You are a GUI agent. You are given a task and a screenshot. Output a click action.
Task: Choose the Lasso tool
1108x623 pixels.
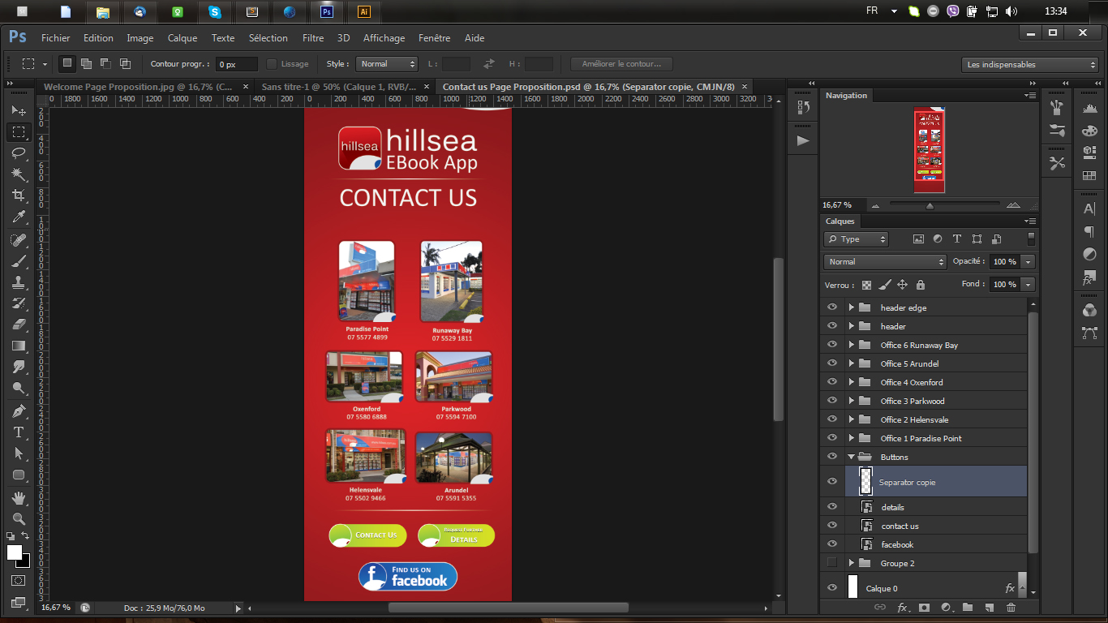[19, 153]
